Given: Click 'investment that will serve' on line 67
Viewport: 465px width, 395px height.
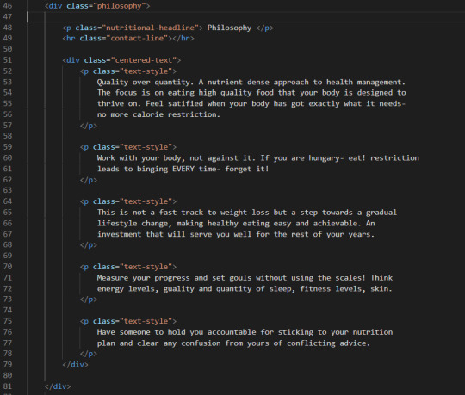Looking at the screenshot, I should click(x=154, y=234).
